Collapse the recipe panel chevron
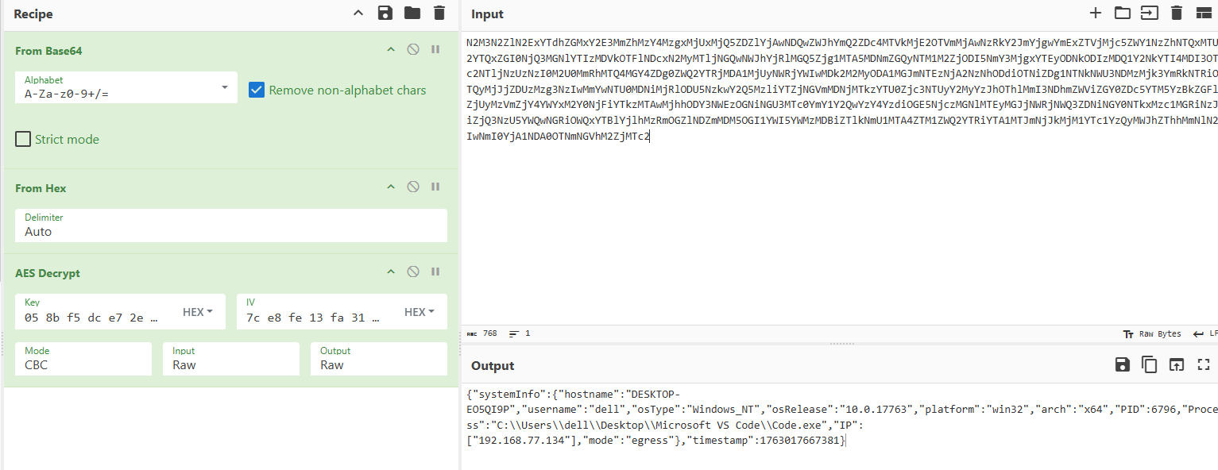This screenshot has height=470, width=1218. click(x=358, y=13)
